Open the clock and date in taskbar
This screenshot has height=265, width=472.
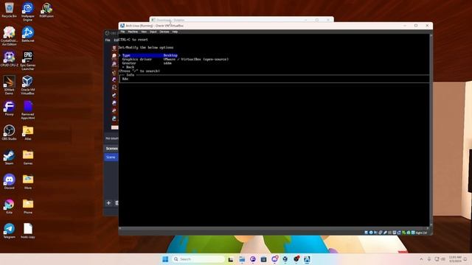455,259
